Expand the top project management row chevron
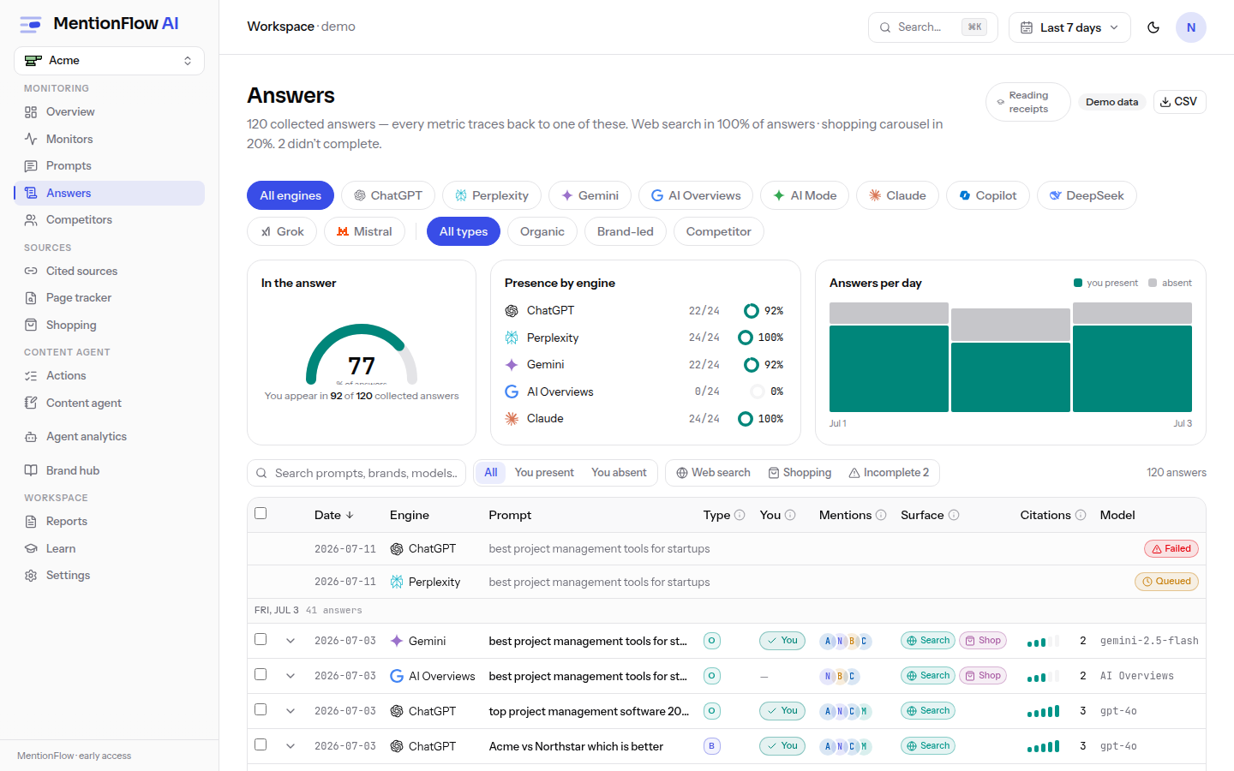 (x=291, y=711)
